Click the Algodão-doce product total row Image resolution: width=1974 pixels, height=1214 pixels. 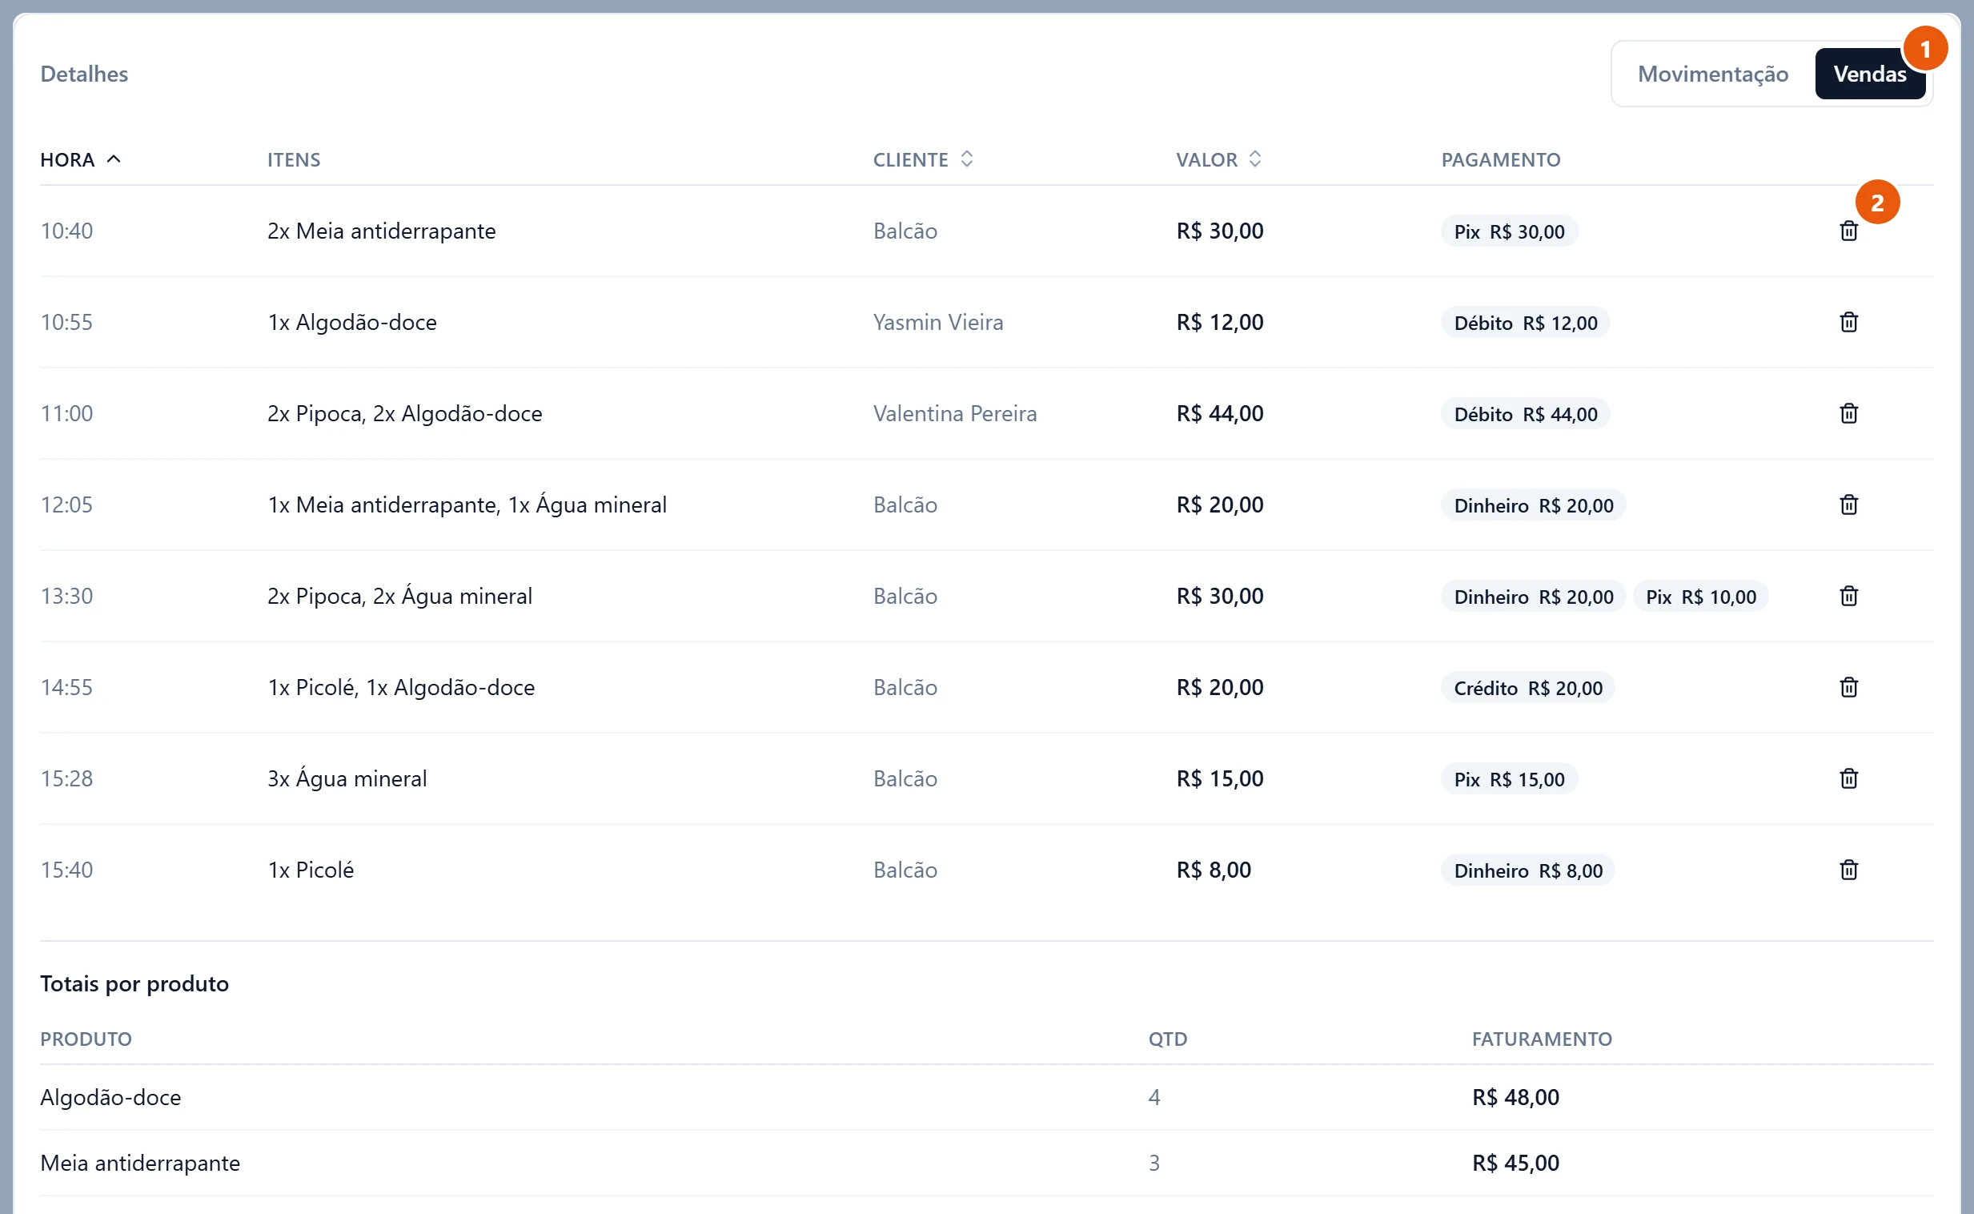pos(986,1098)
